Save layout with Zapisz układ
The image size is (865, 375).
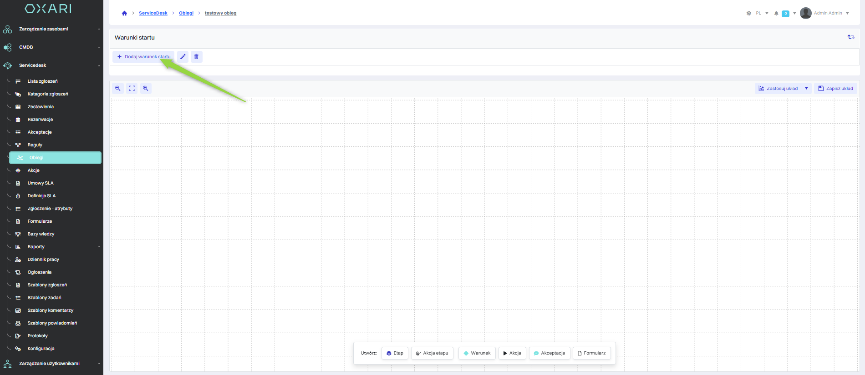pyautogui.click(x=835, y=89)
